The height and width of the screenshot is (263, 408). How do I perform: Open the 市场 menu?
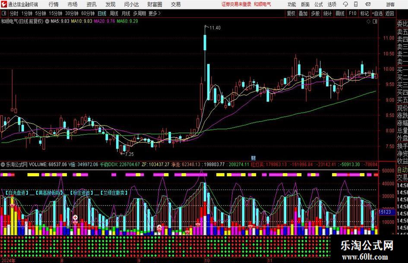[73, 4]
